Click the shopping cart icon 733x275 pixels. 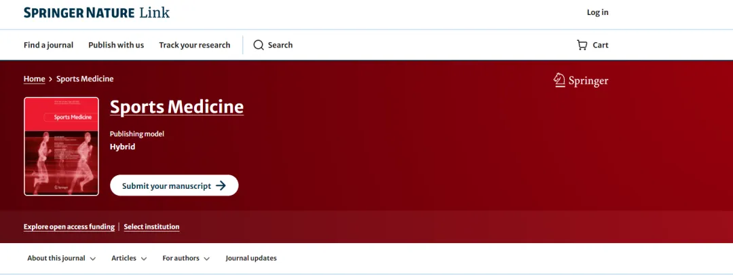tap(582, 45)
